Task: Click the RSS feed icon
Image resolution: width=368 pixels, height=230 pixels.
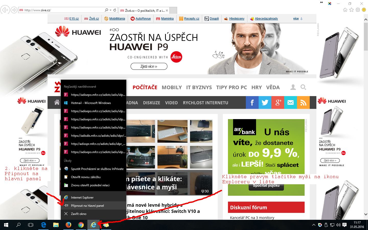Action: tap(303, 102)
